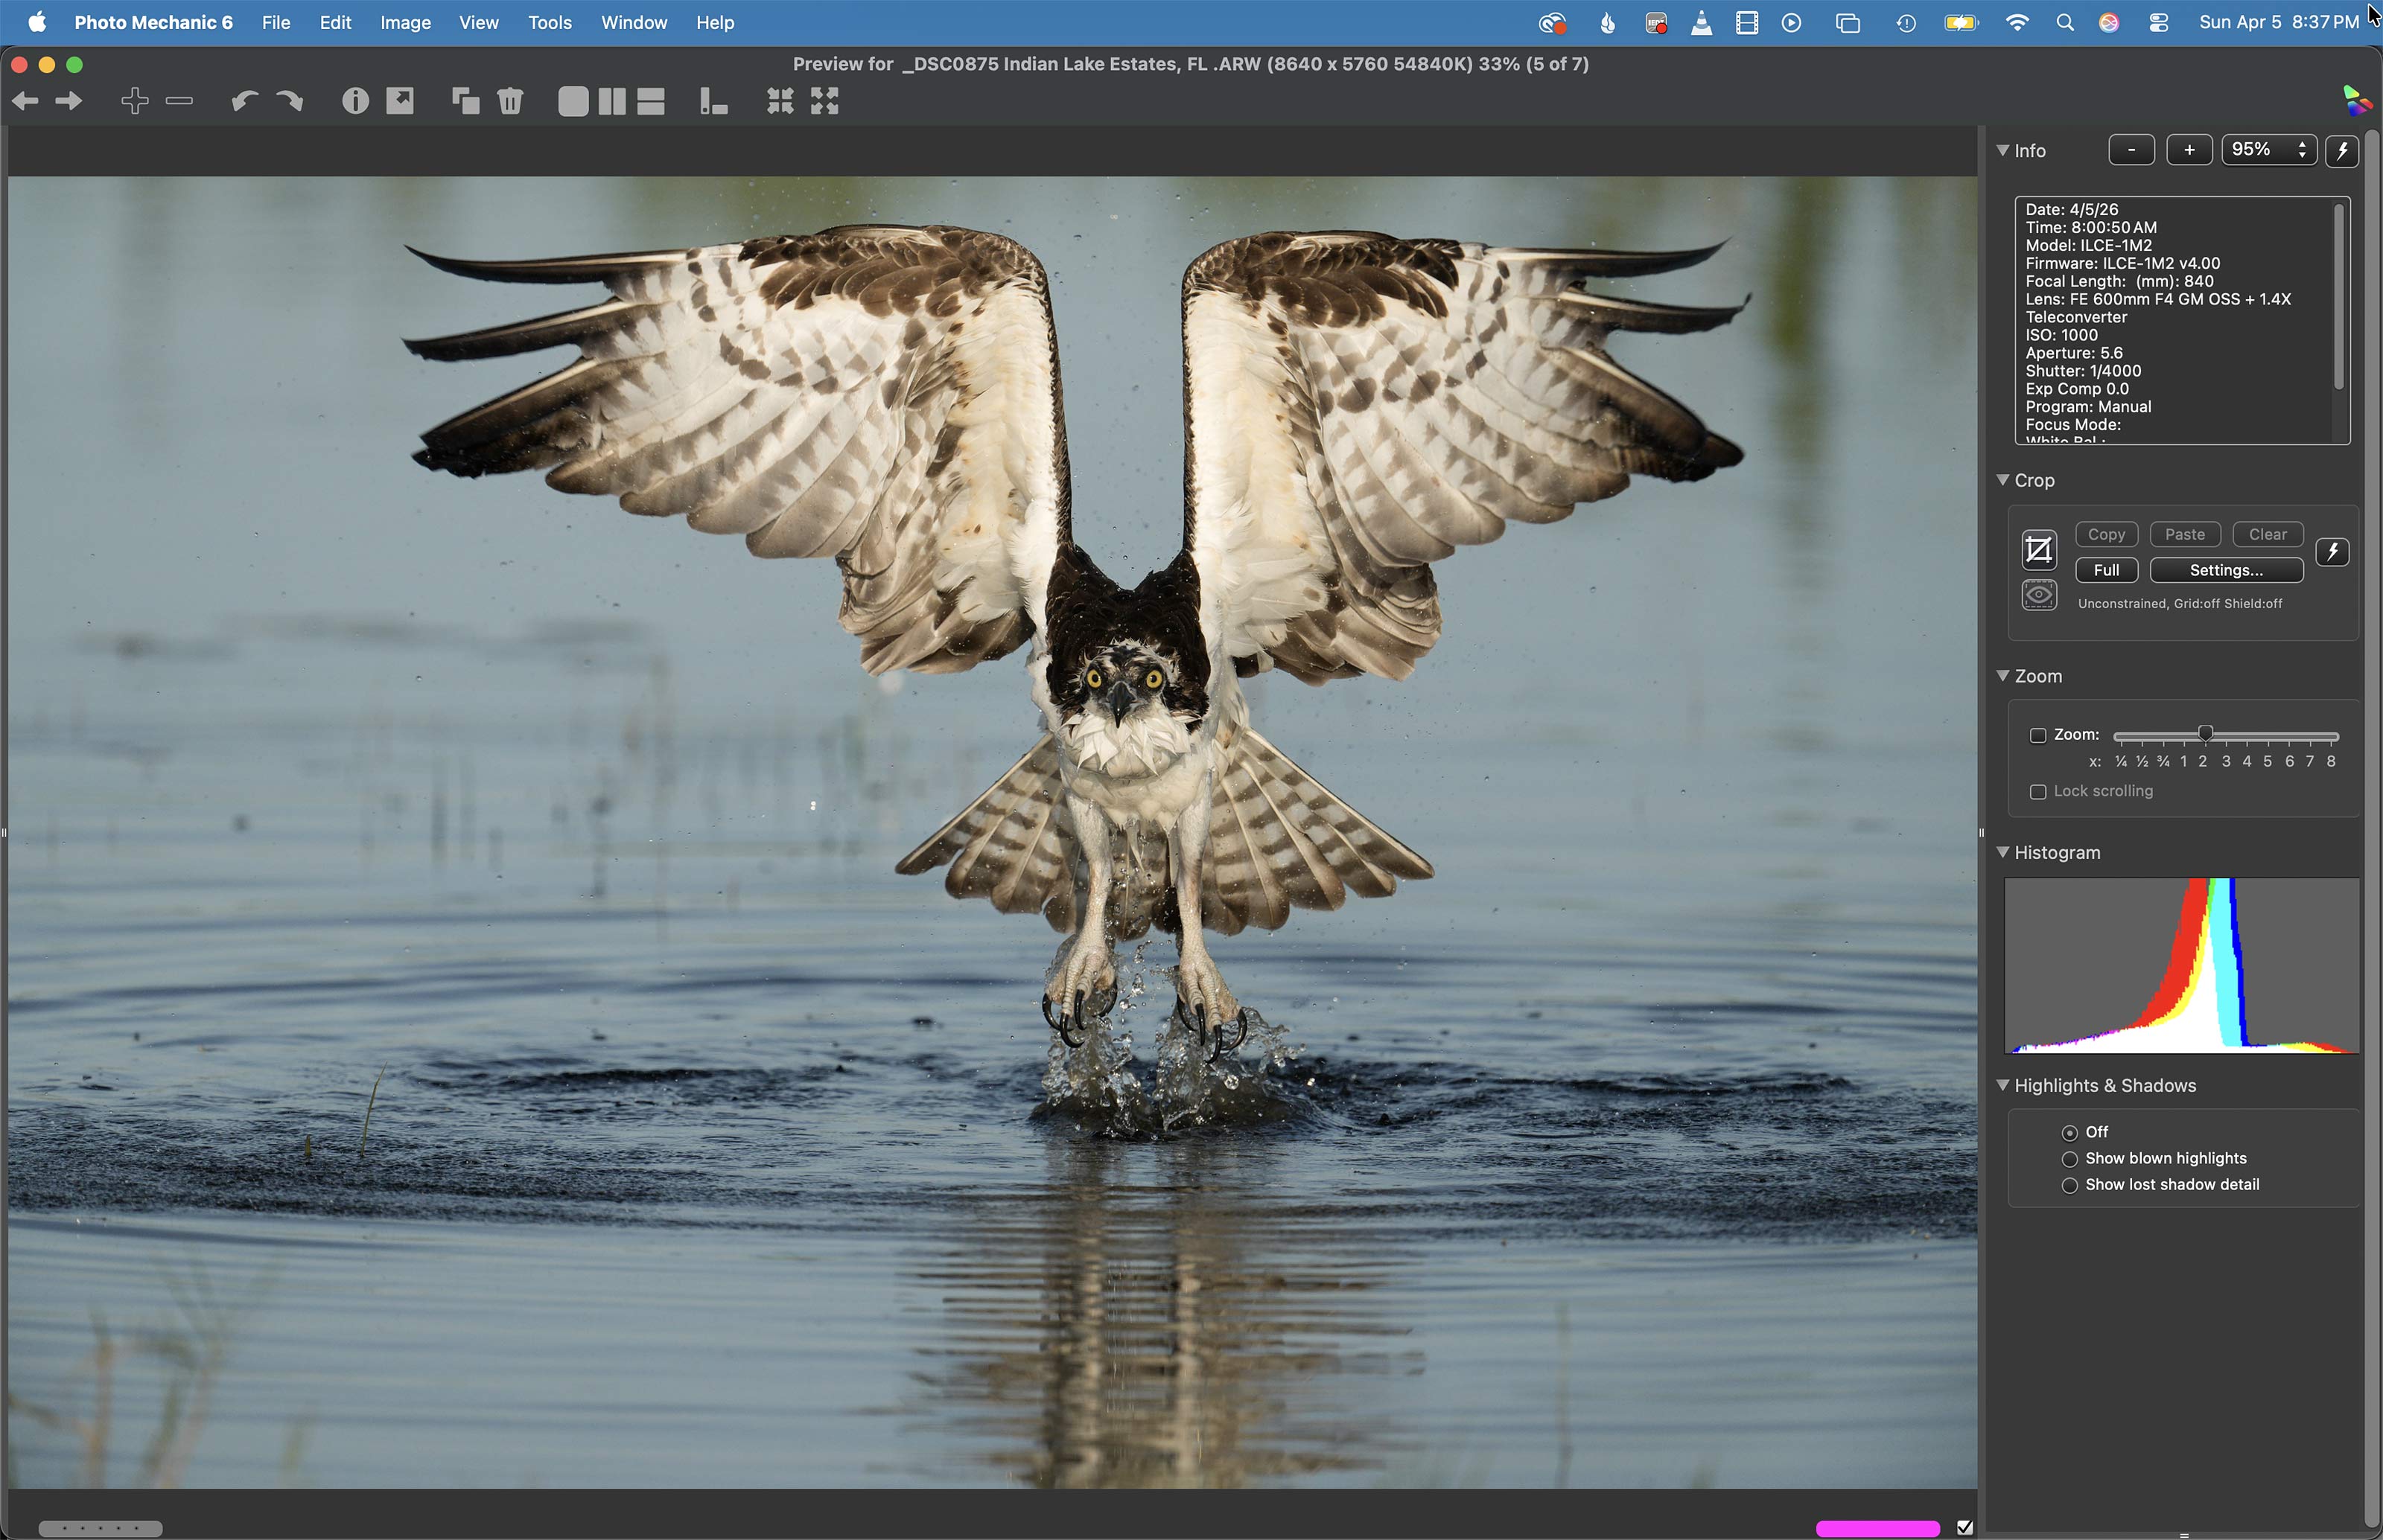This screenshot has width=2383, height=1540.
Task: Click the expand to full screen arrows icon
Action: (824, 101)
